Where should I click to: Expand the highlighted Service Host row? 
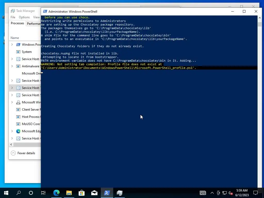pyautogui.click(x=12, y=88)
